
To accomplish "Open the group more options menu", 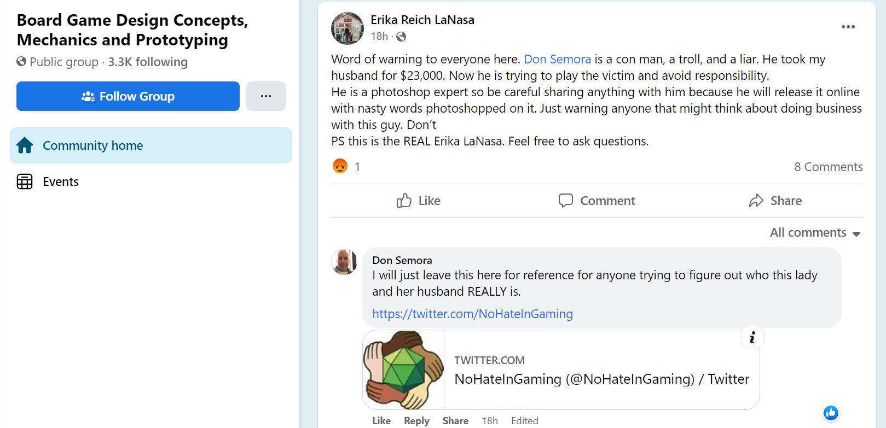I will click(265, 96).
